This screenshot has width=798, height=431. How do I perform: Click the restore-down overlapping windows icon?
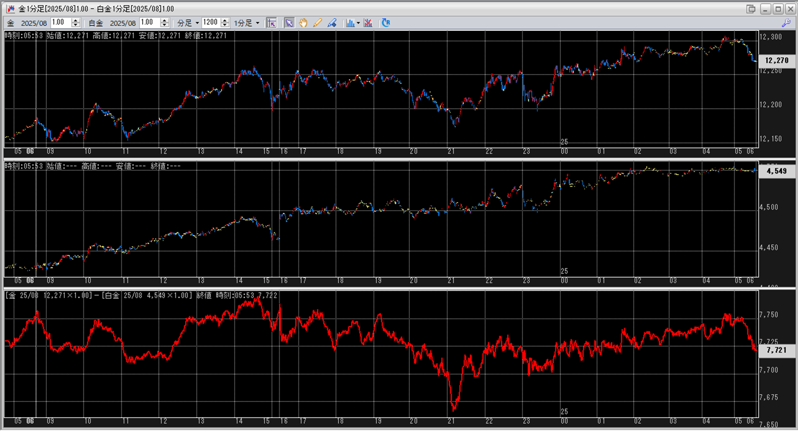tap(751, 9)
